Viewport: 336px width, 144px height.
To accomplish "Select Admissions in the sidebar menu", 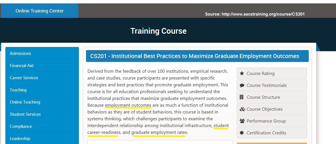I will pyautogui.click(x=42, y=53).
